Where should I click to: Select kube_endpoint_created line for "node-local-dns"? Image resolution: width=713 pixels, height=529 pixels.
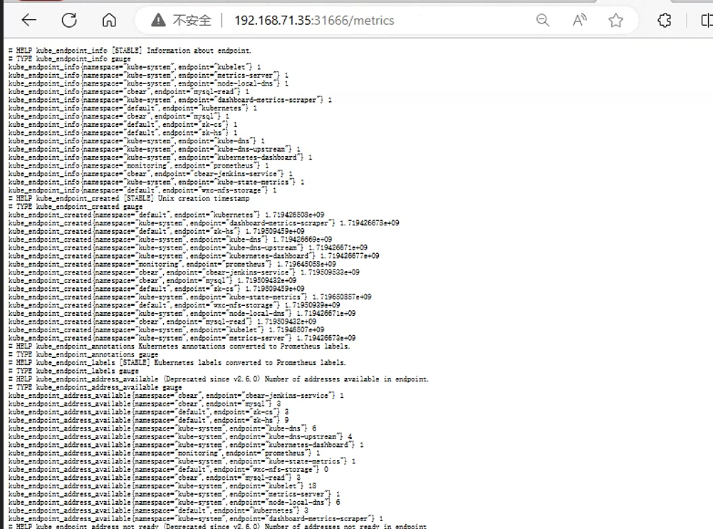182,313
